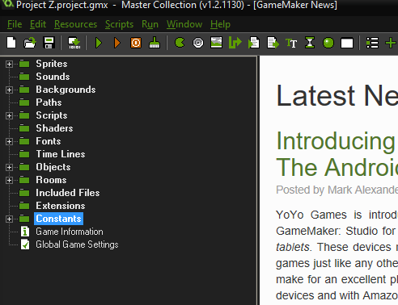Select the Paths folder
The width and height of the screenshot is (398, 305).
coord(49,102)
